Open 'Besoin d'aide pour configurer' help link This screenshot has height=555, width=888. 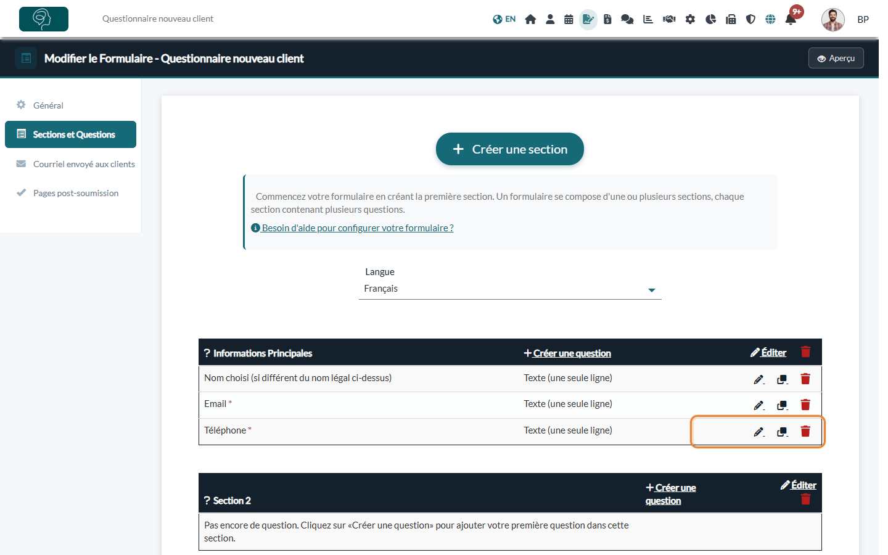352,228
